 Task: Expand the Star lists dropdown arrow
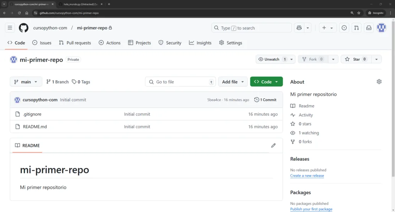(x=376, y=59)
